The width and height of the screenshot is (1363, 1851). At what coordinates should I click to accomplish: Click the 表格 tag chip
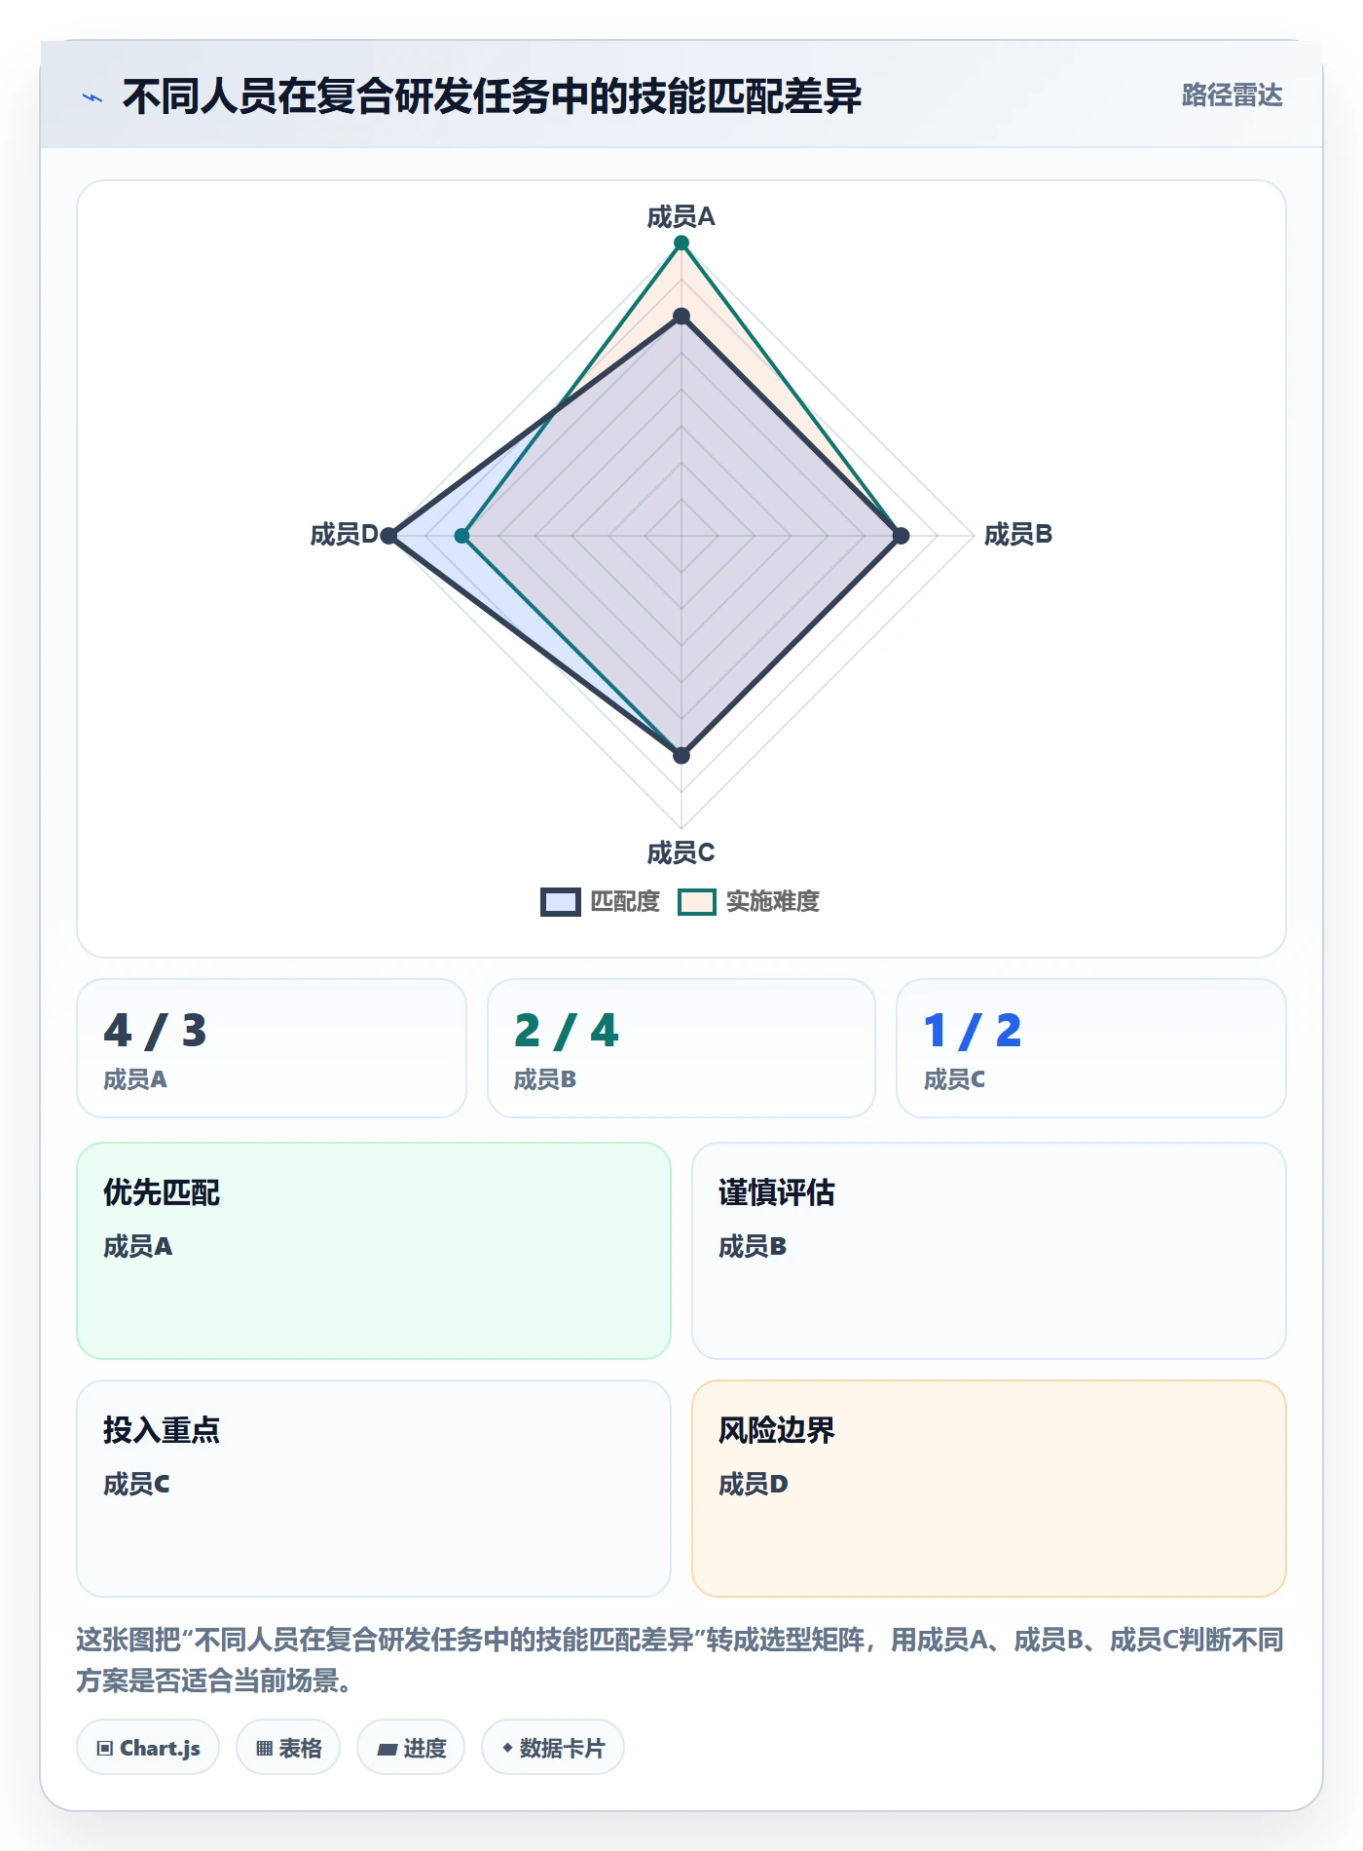click(288, 1748)
